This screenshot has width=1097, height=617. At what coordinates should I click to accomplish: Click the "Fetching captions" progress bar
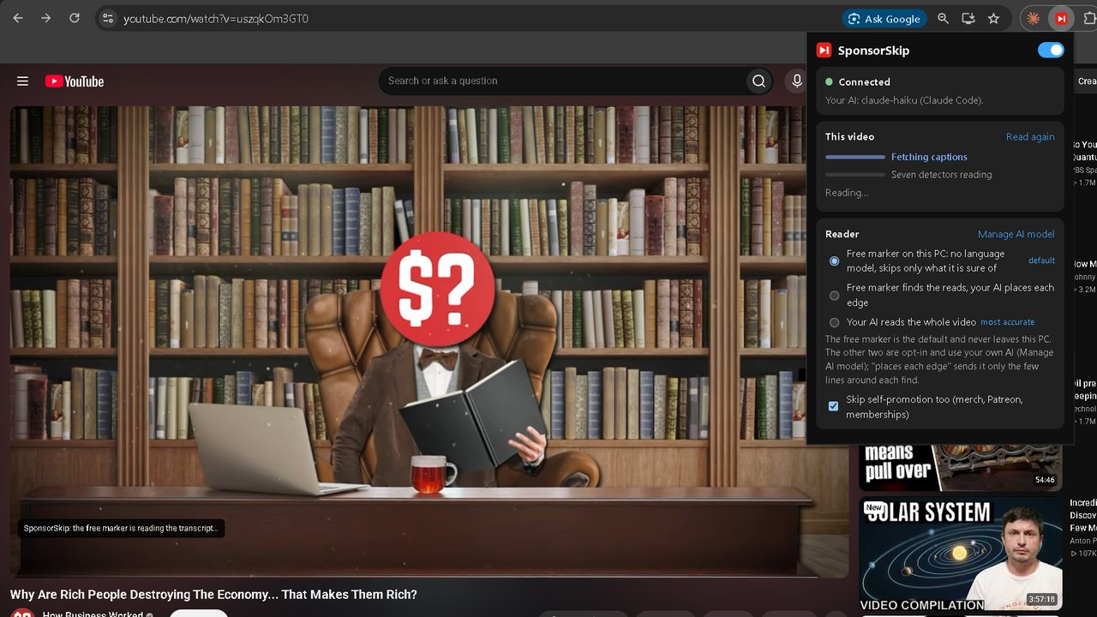click(855, 157)
